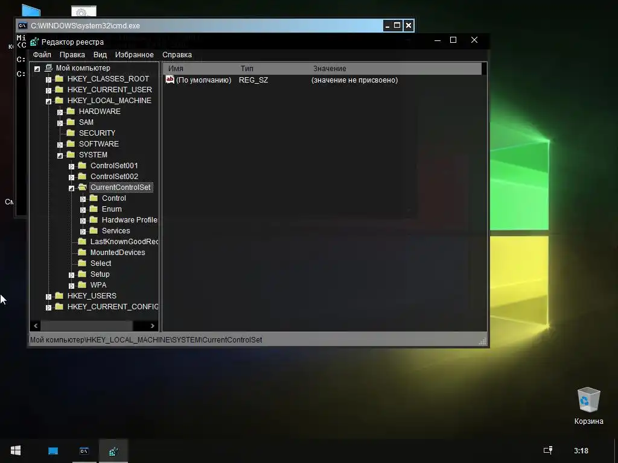This screenshot has height=463, width=618.
Task: Expand HKEY_CURRENT_CONFIG branch arrow
Action: click(x=48, y=307)
